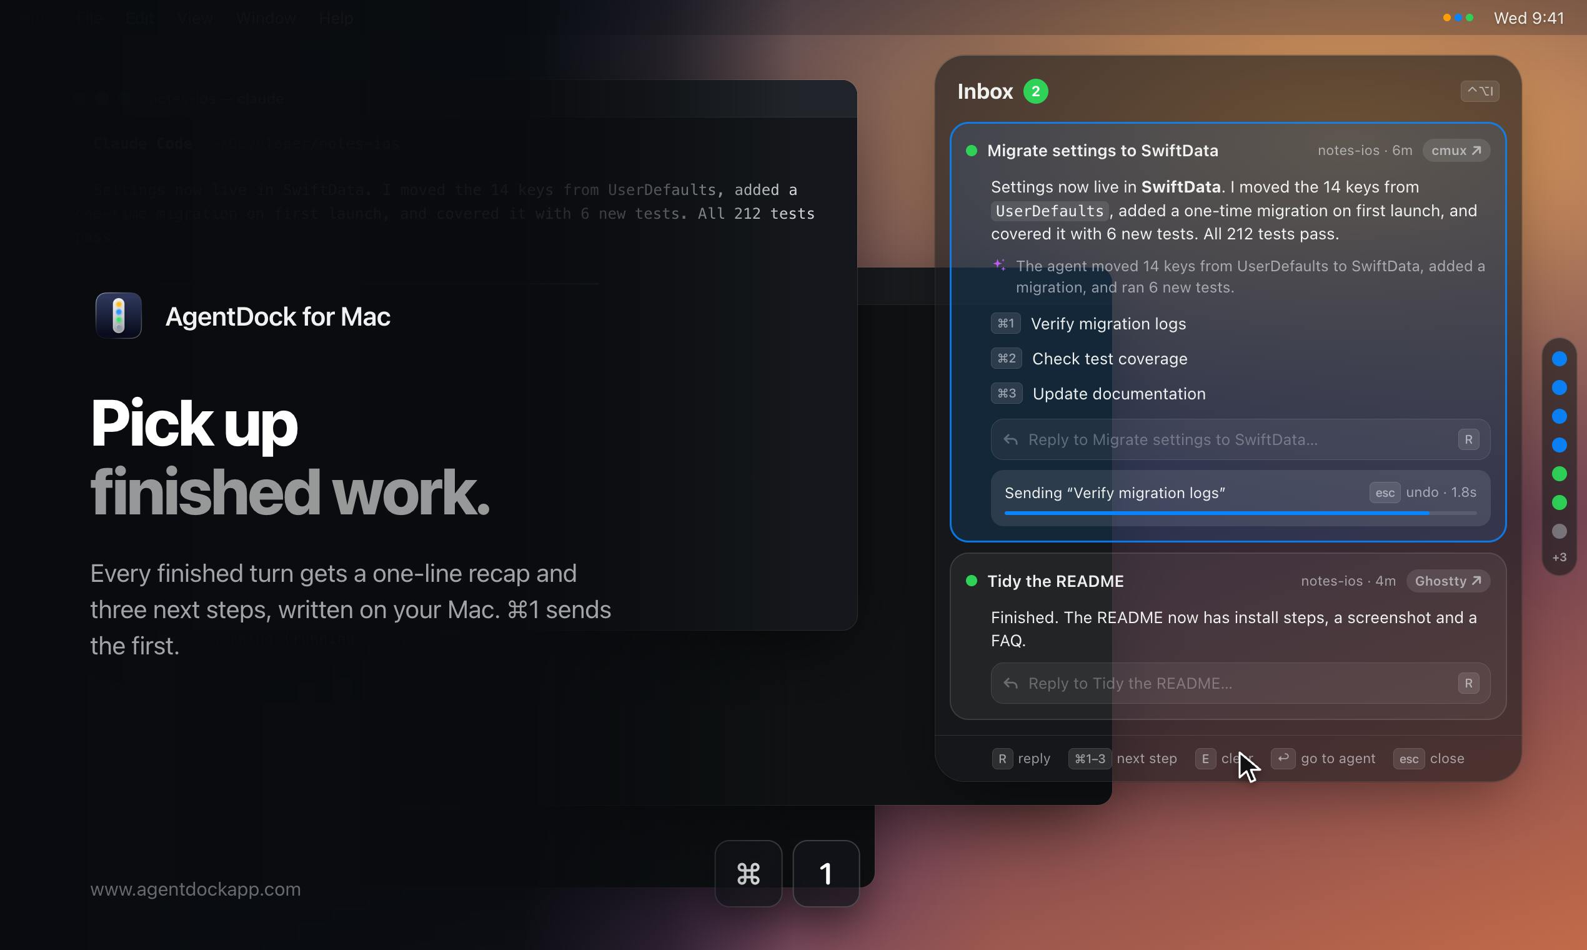This screenshot has height=950, width=1587.
Task: Undo sending Verify migration logs via esc
Action: point(1384,492)
